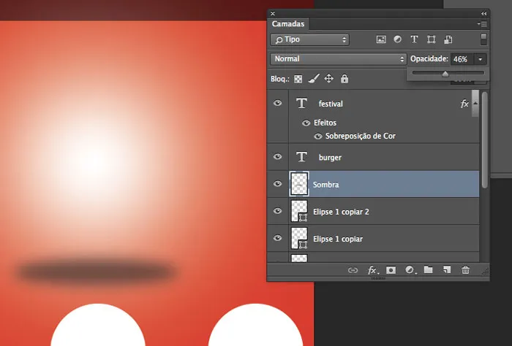Switch to the Camadas tab
The height and width of the screenshot is (346, 512).
(x=288, y=24)
